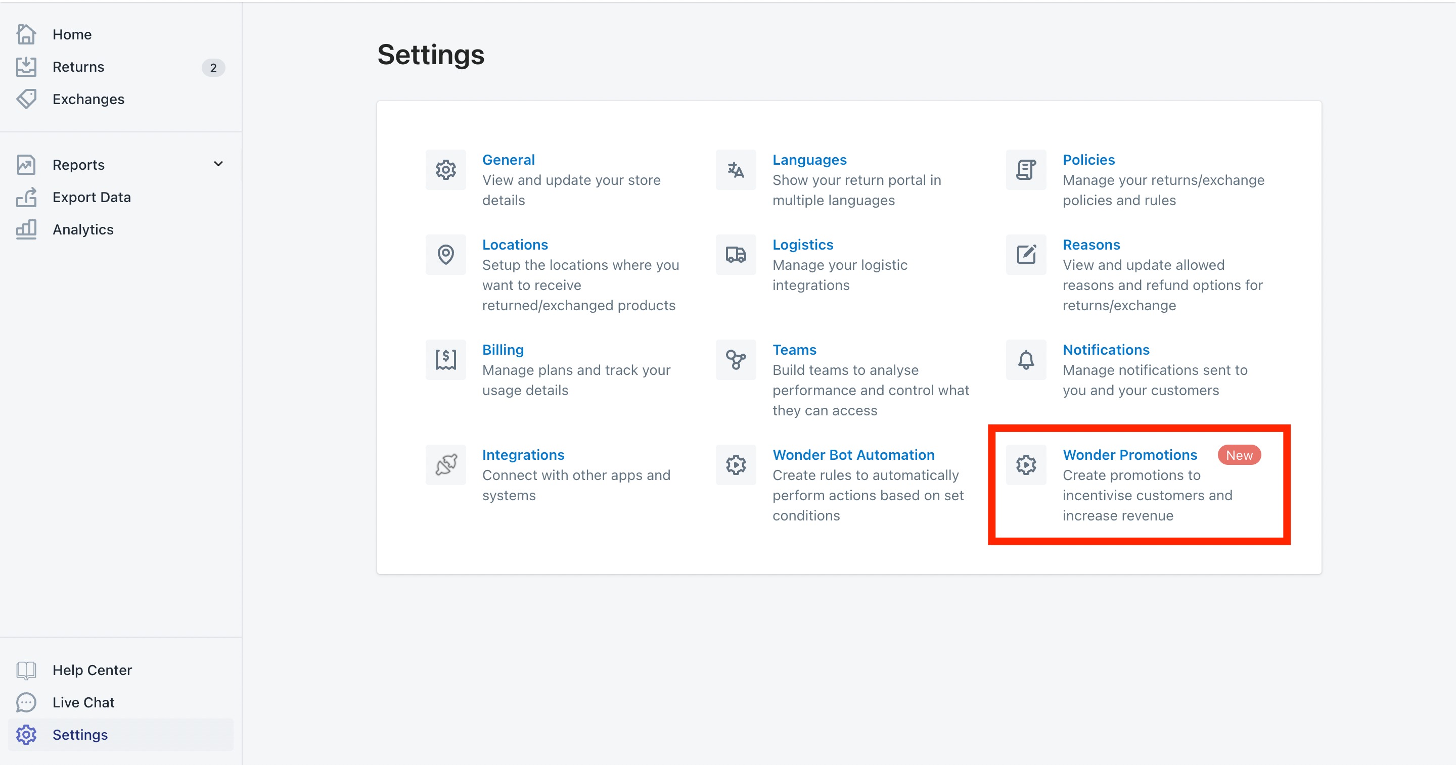
Task: Click the Logistics truck icon
Action: point(736,254)
